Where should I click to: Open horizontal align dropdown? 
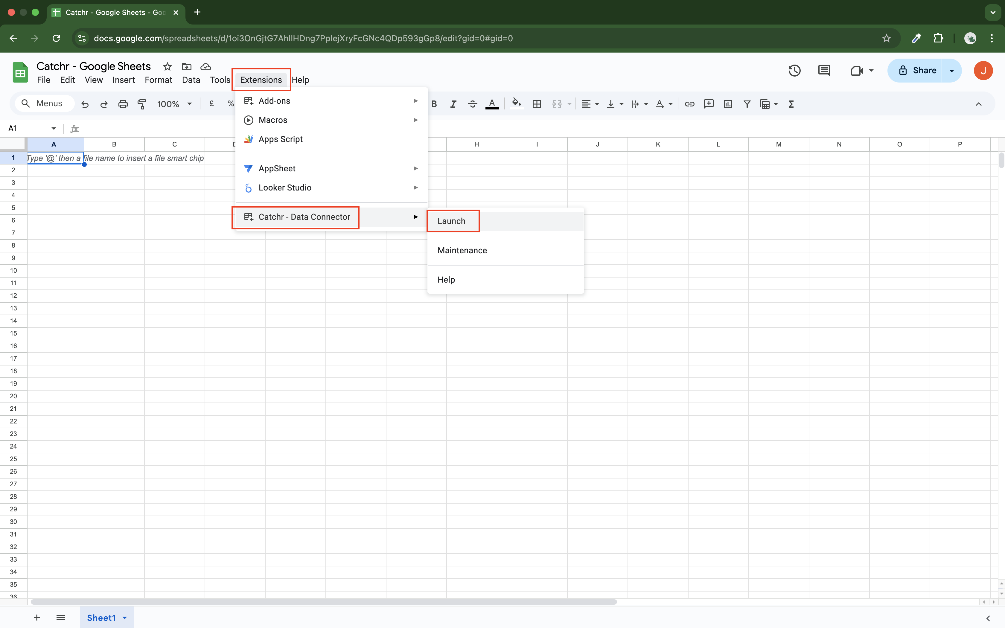[590, 104]
